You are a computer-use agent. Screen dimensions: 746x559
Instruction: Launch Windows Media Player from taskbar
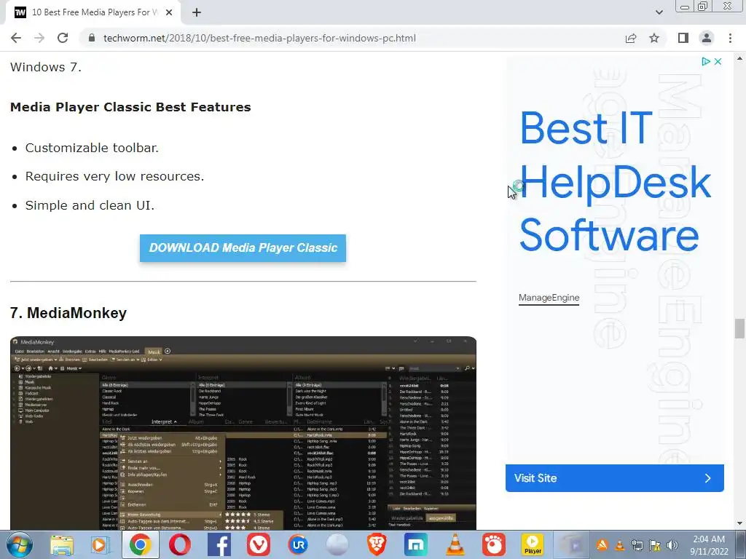click(x=100, y=544)
